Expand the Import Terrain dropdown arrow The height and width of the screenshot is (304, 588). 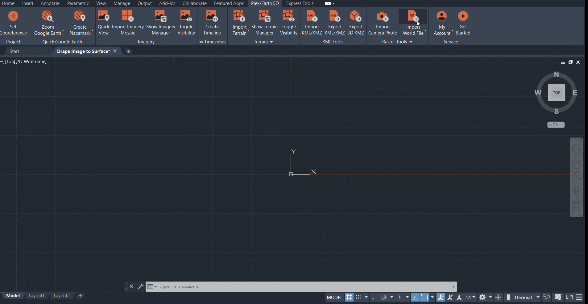[x=248, y=30]
